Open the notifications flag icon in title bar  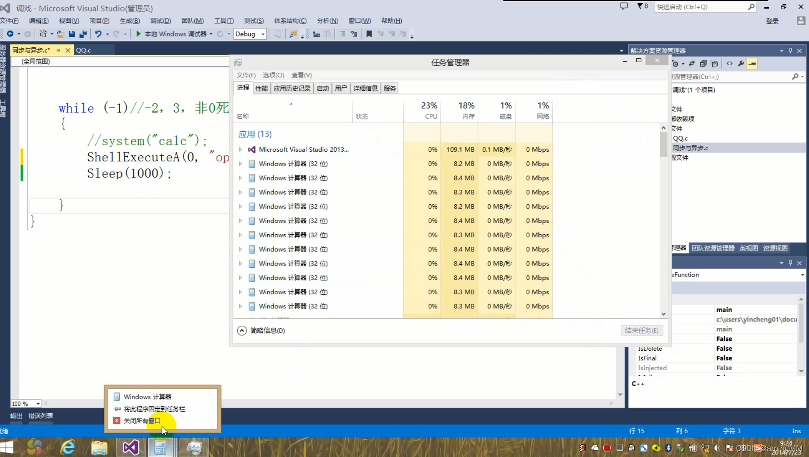643,6
